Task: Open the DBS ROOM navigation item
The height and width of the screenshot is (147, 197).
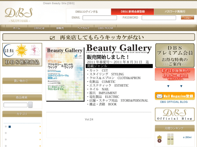Action: click(105, 28)
